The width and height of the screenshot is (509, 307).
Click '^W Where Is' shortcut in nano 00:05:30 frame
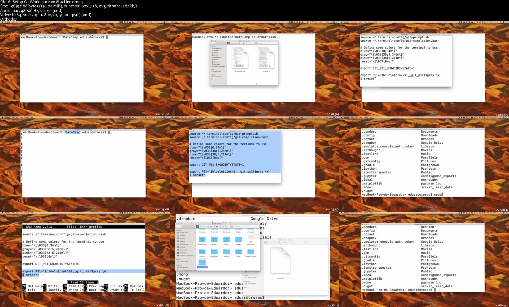click(x=73, y=290)
